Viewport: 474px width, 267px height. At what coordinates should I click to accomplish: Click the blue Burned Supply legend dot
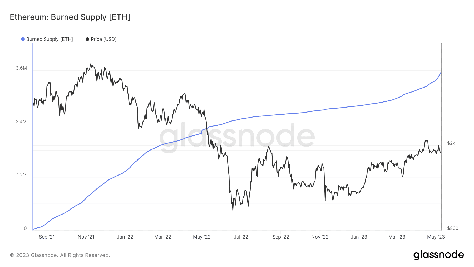(23, 39)
